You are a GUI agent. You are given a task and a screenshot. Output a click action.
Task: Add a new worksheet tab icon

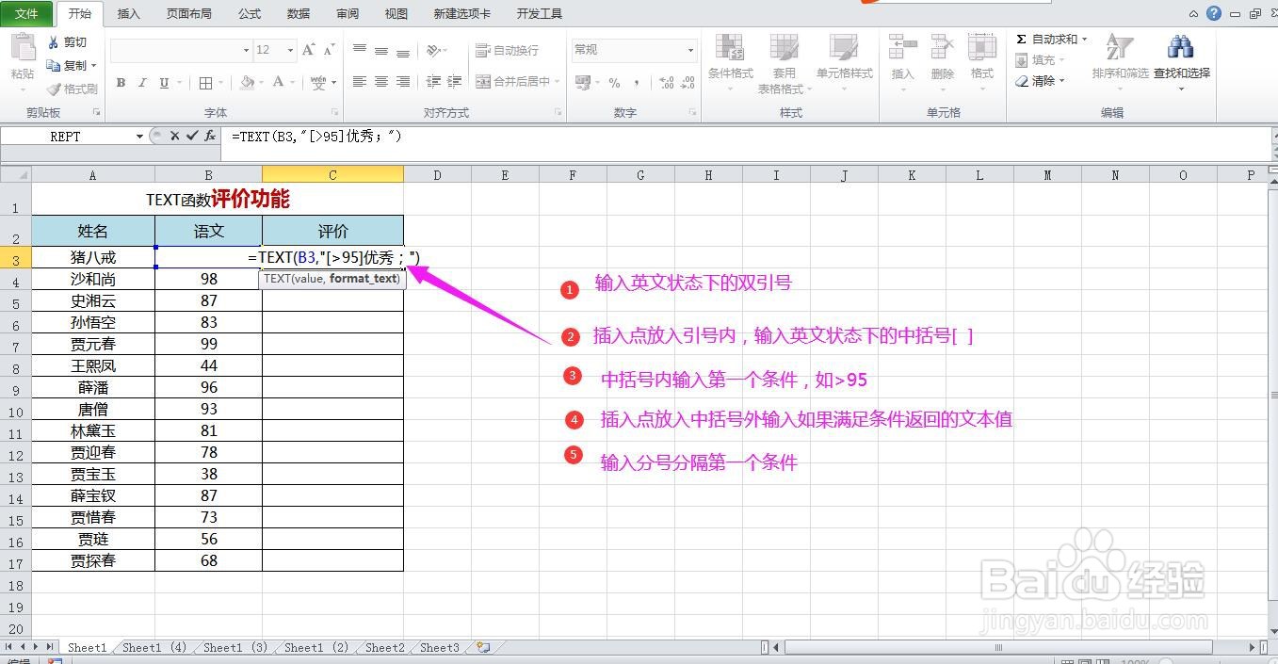coord(483,647)
